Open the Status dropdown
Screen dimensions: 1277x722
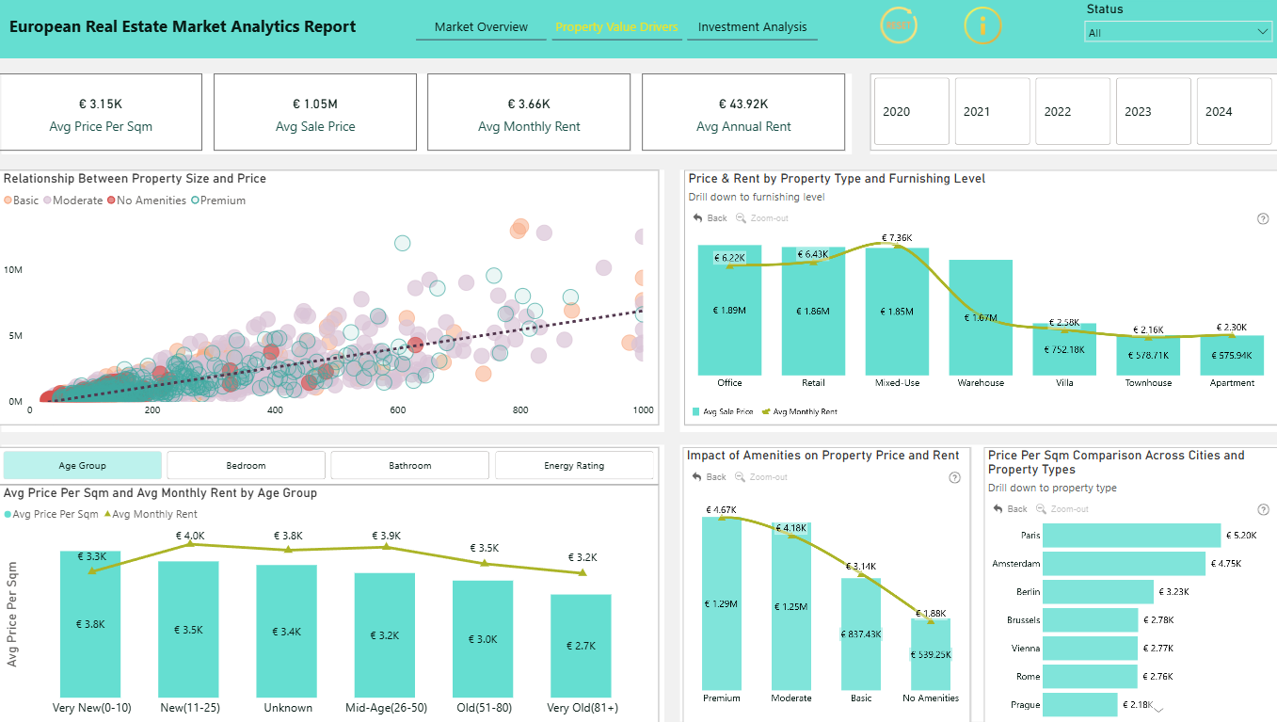point(1178,32)
